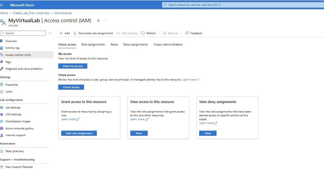Screen dimensions: 324x180
Task: Focus the top Search resources, services, and docs box
Action: click(243, 5)
